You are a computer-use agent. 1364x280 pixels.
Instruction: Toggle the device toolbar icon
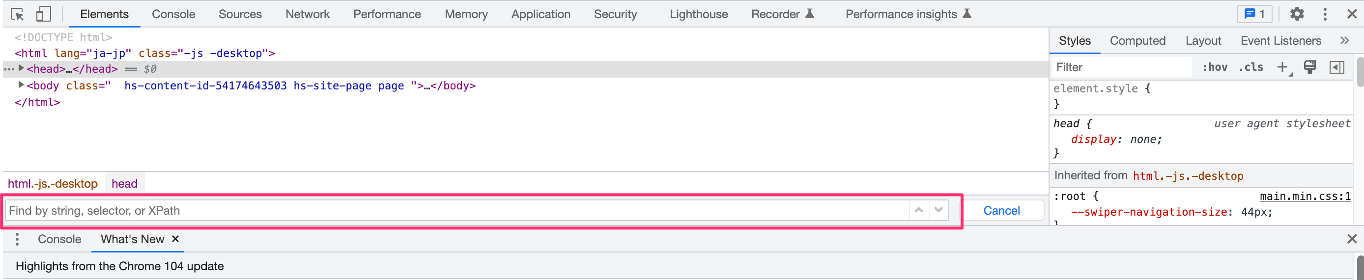tap(43, 14)
